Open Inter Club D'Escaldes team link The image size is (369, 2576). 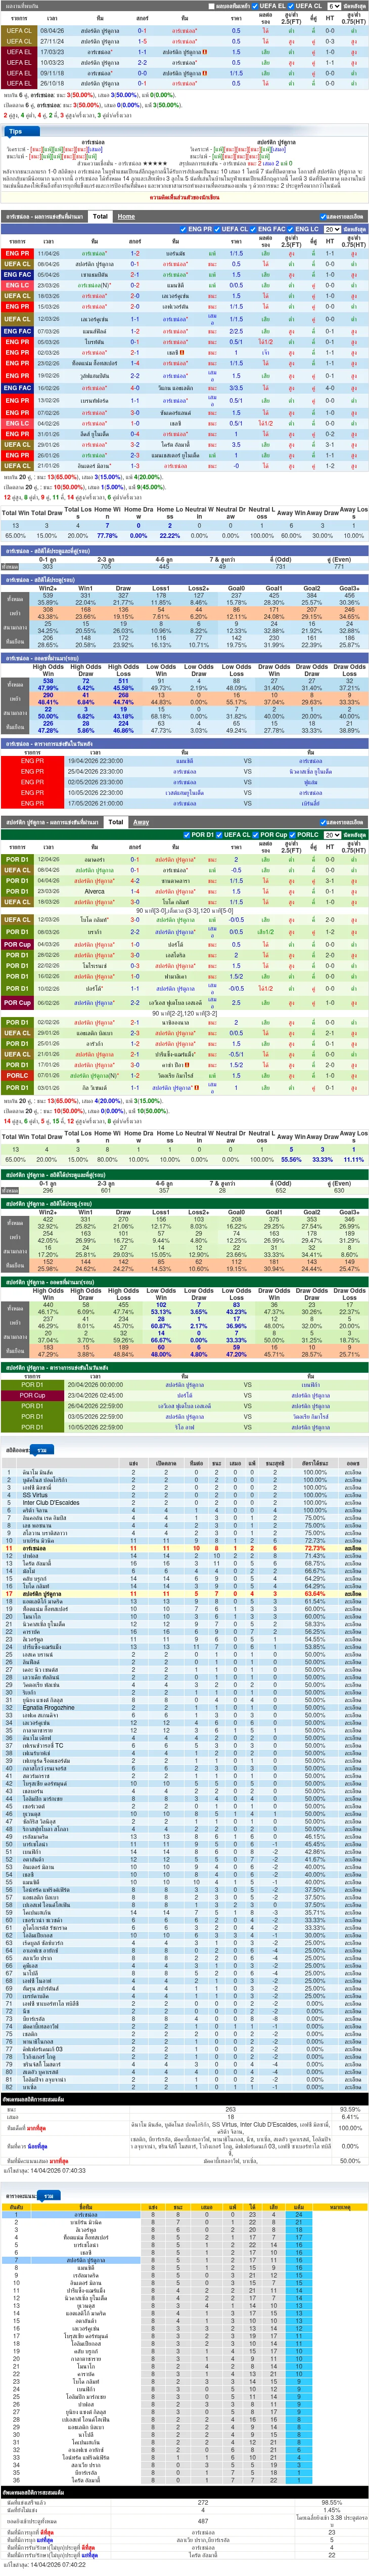click(x=51, y=1503)
